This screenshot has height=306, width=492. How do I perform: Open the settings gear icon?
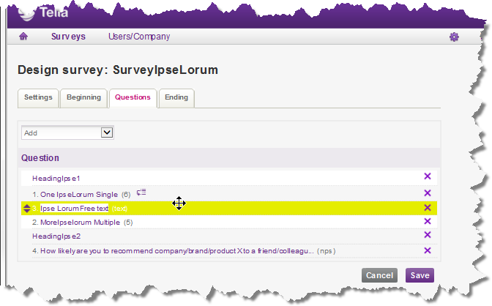pos(454,37)
